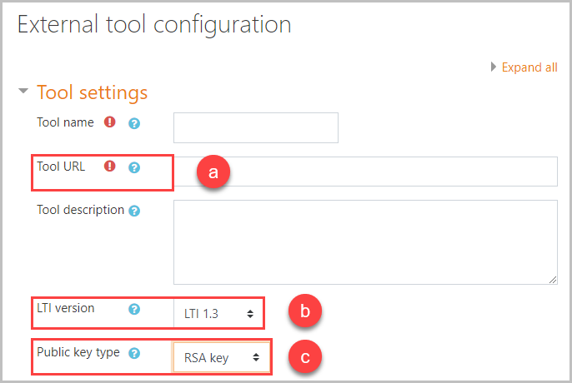Click the Tool description textarea resize handle
This screenshot has width=572, height=383.
pyautogui.click(x=553, y=280)
